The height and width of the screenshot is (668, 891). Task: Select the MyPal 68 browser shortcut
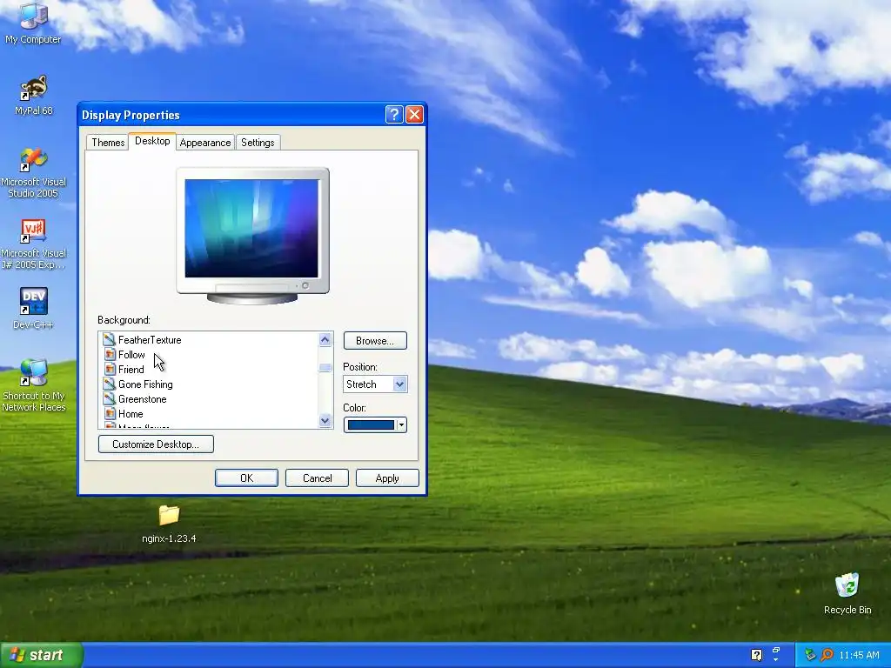tap(33, 95)
